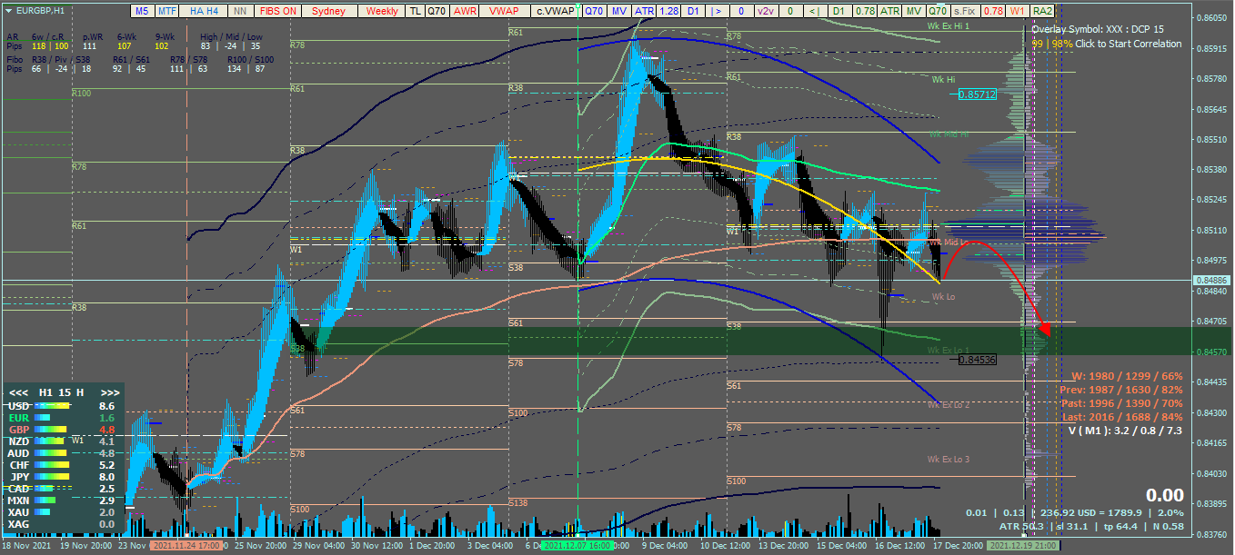Image resolution: width=1235 pixels, height=555 pixels.
Task: Click the <<< arrows in currency strength panel
Action: (19, 391)
